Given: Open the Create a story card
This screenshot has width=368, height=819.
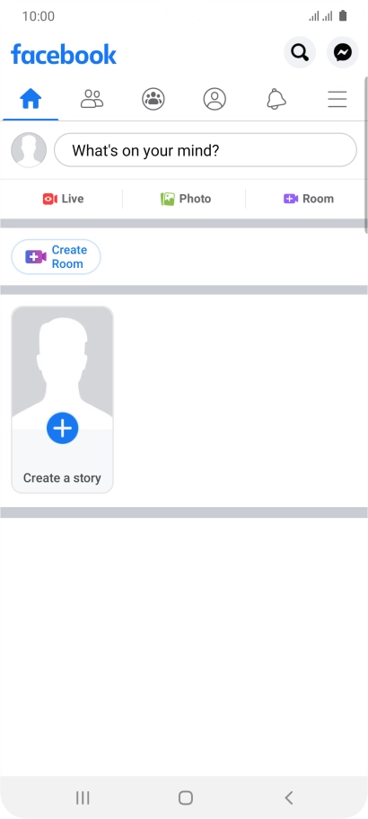Looking at the screenshot, I should click(62, 399).
